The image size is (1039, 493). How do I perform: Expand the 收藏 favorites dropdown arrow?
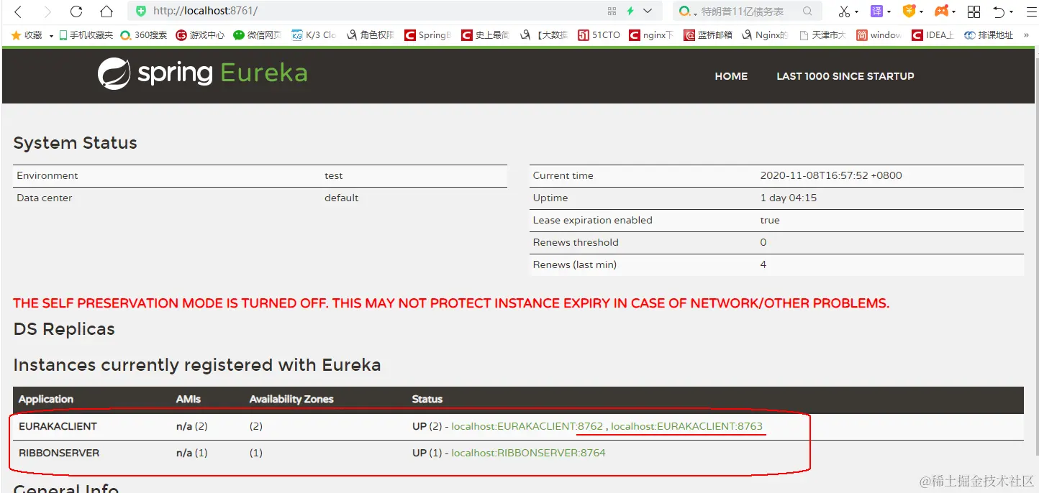[x=51, y=36]
